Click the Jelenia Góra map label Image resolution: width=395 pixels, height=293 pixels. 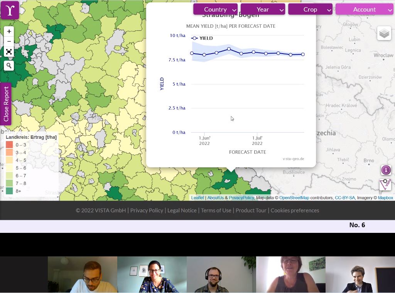tap(338, 67)
